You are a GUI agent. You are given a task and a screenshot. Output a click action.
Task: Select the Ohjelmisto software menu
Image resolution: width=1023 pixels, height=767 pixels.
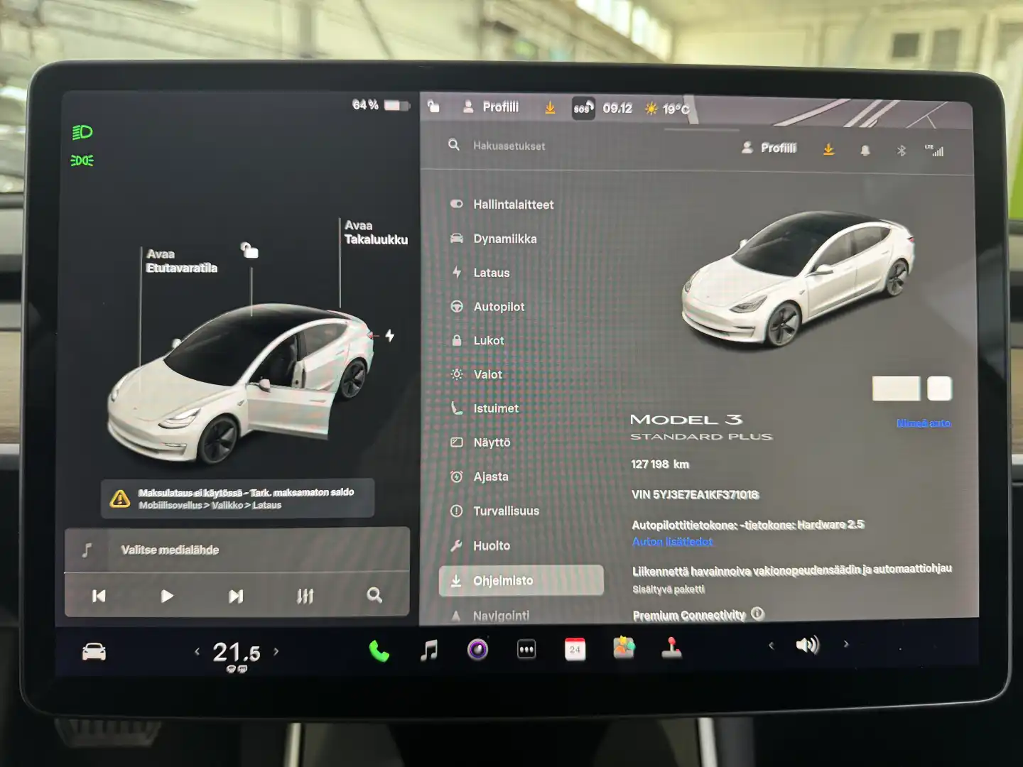point(521,580)
